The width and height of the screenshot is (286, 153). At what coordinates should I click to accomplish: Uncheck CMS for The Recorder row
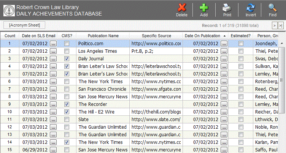(x=67, y=104)
